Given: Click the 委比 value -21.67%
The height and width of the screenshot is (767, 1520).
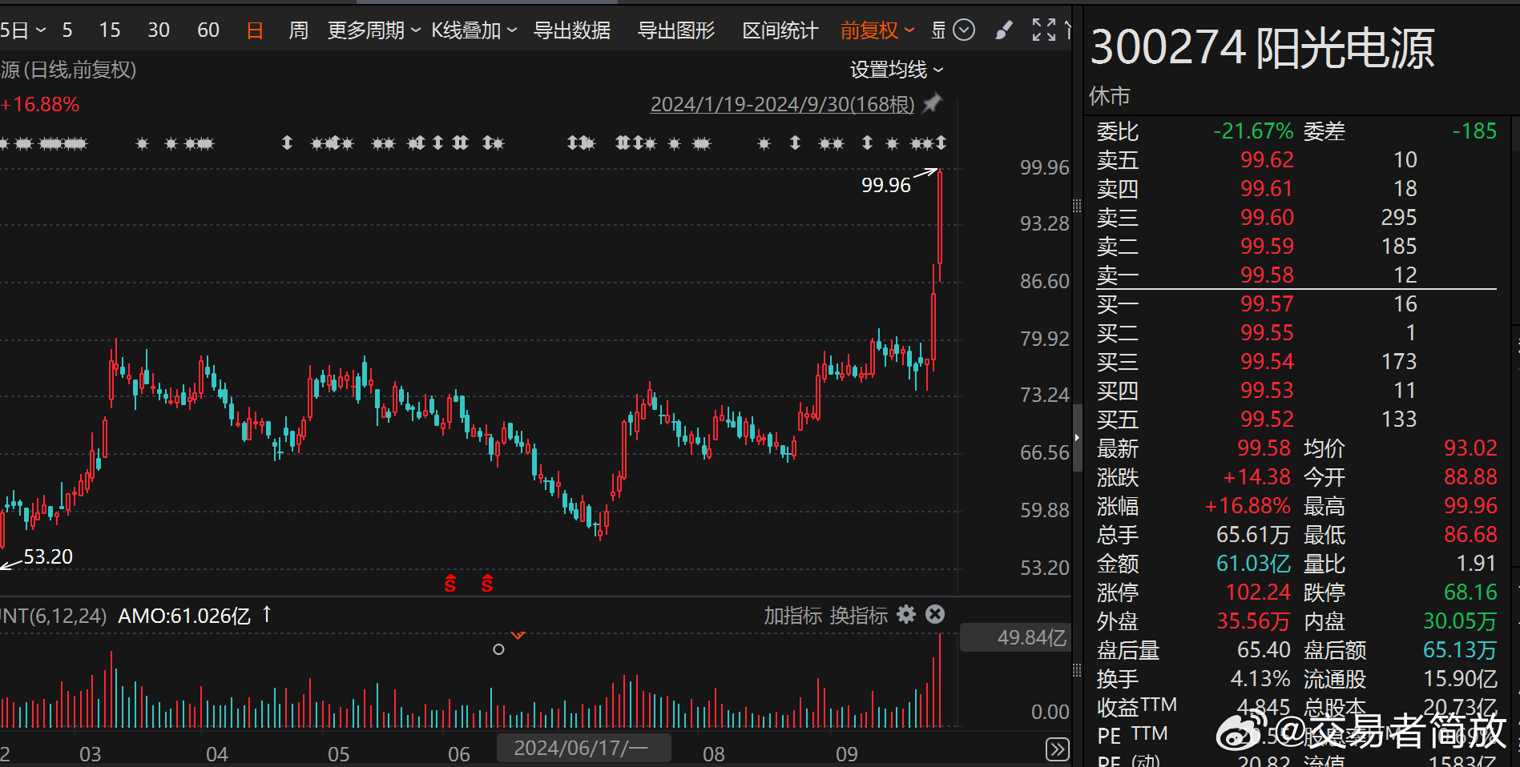Looking at the screenshot, I should (1253, 131).
